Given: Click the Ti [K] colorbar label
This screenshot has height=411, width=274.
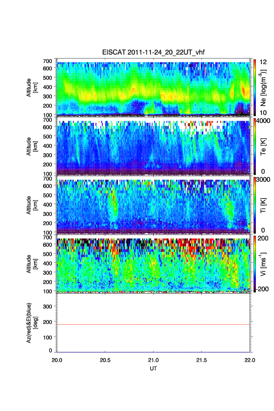Looking at the screenshot, I should [x=263, y=205].
